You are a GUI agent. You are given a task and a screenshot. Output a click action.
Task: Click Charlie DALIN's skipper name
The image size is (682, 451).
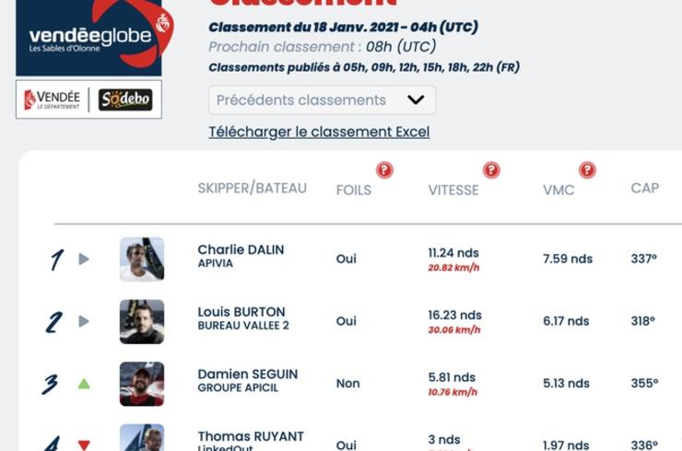(x=241, y=249)
